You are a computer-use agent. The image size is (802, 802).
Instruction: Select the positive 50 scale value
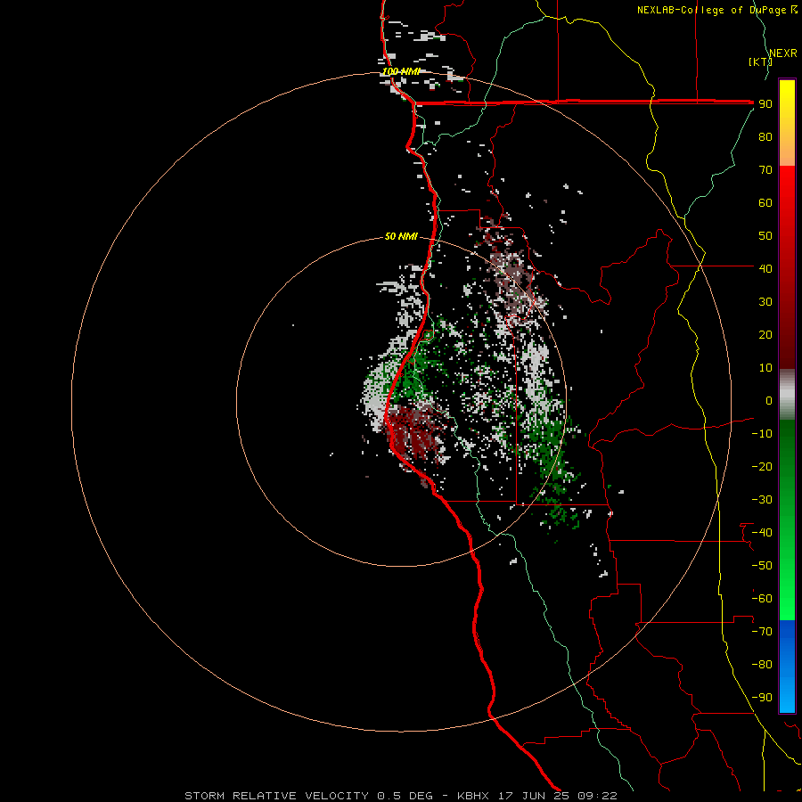765,236
